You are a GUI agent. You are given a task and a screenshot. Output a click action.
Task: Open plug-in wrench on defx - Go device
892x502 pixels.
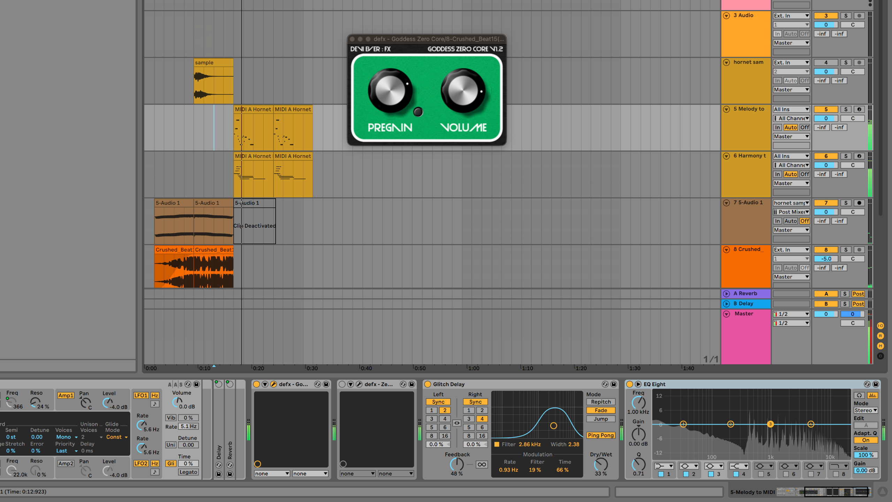(x=274, y=384)
